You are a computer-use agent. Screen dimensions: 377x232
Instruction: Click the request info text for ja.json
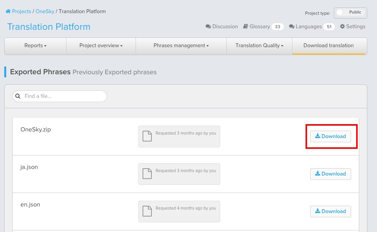click(186, 171)
